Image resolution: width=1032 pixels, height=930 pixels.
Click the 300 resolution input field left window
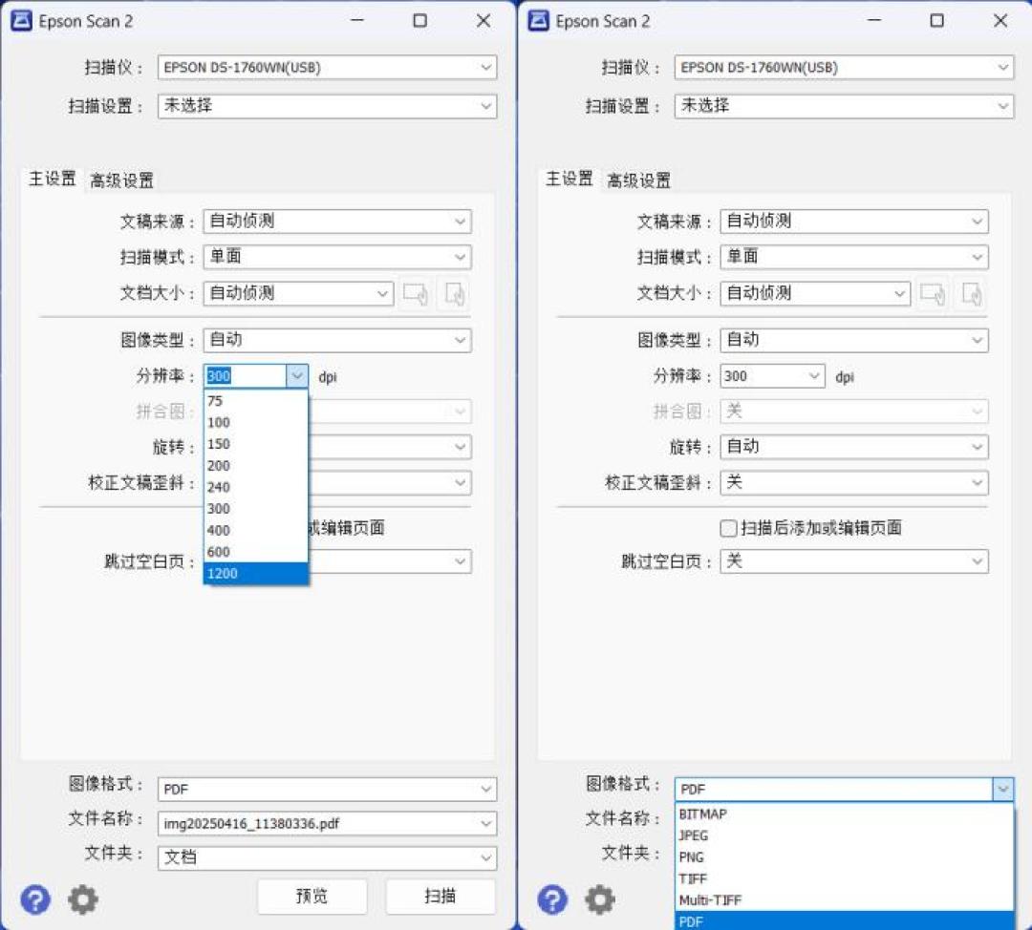(x=246, y=376)
